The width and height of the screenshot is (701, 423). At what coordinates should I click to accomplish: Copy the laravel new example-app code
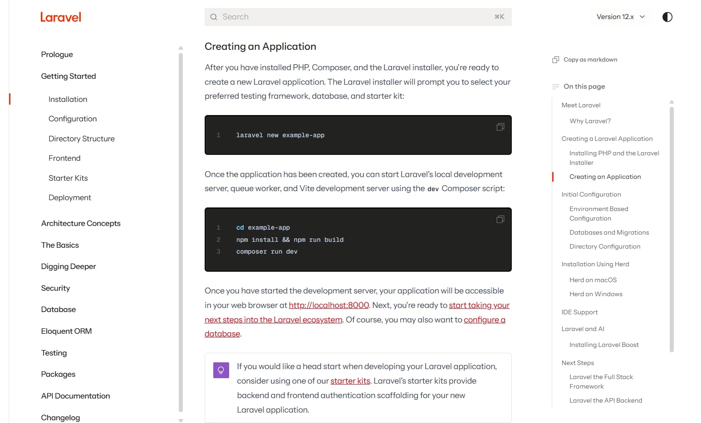500,127
